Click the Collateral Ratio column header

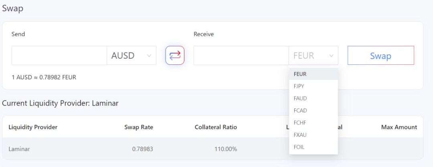(216, 127)
